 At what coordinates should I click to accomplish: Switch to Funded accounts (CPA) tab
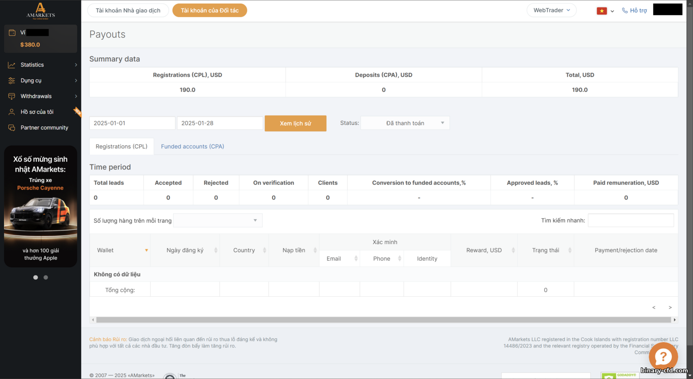[192, 147]
